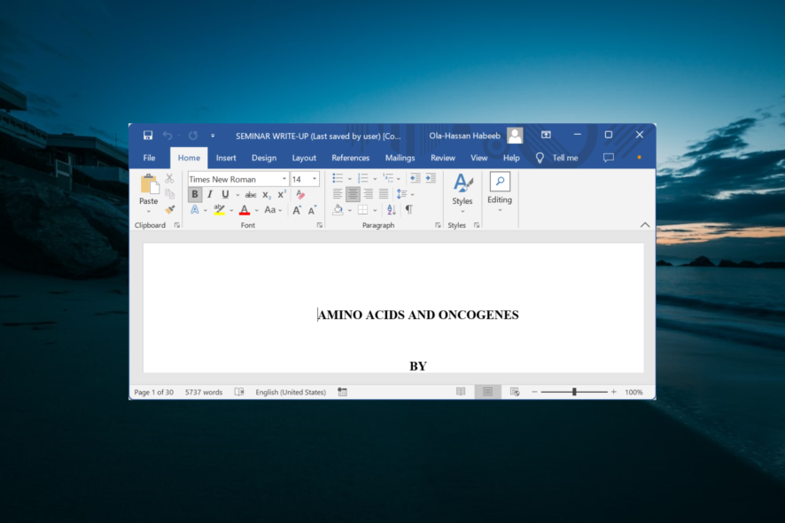Show paragraph marks with the pilcrow icon

(409, 209)
